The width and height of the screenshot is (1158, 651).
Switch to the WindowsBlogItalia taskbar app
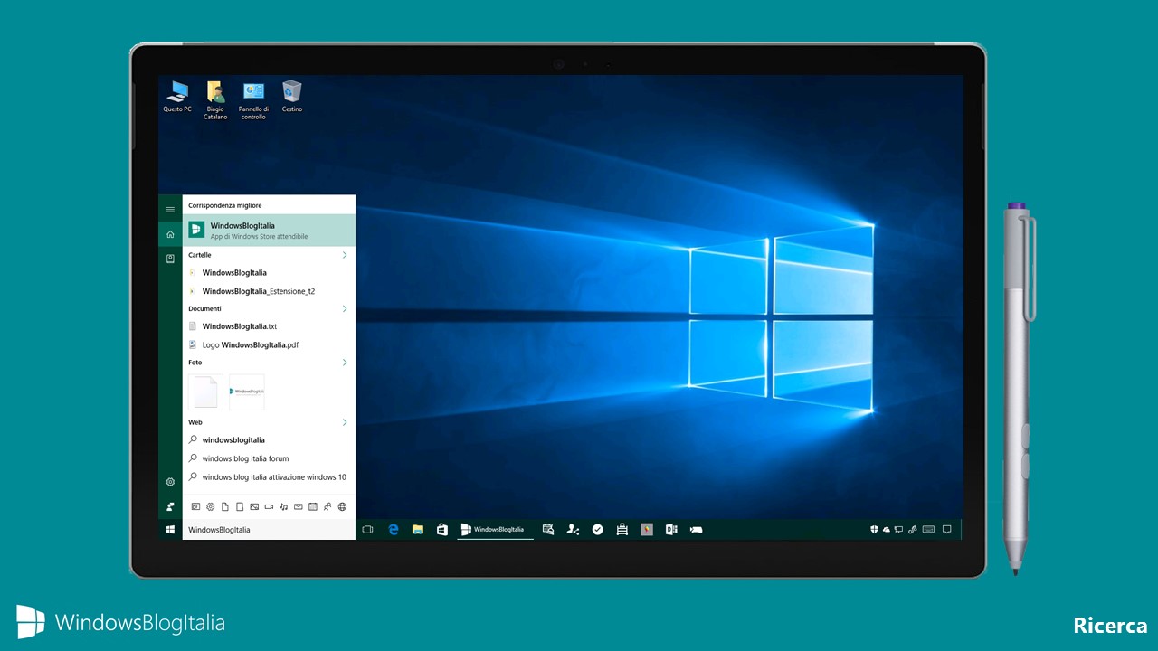point(495,530)
